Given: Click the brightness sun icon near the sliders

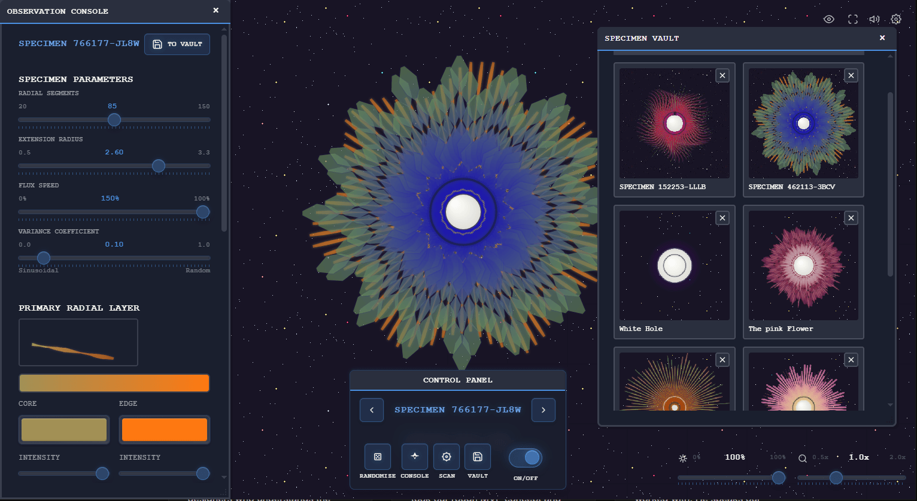Looking at the screenshot, I should point(683,457).
